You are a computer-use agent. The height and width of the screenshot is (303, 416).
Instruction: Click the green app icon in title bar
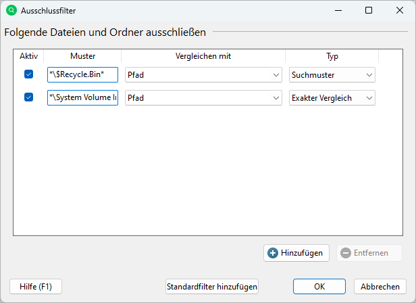click(x=11, y=10)
